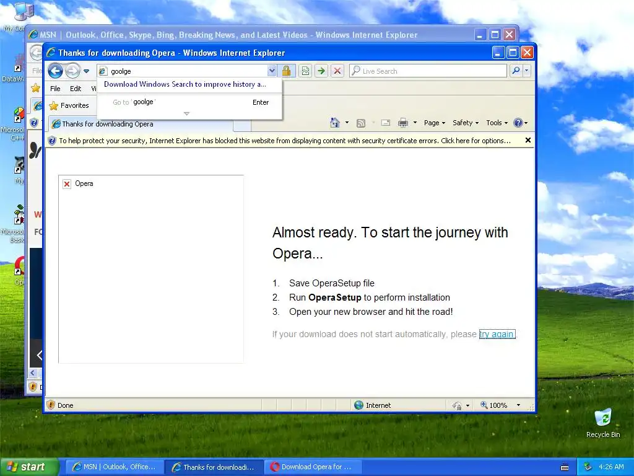Click the try again link

[497, 334]
